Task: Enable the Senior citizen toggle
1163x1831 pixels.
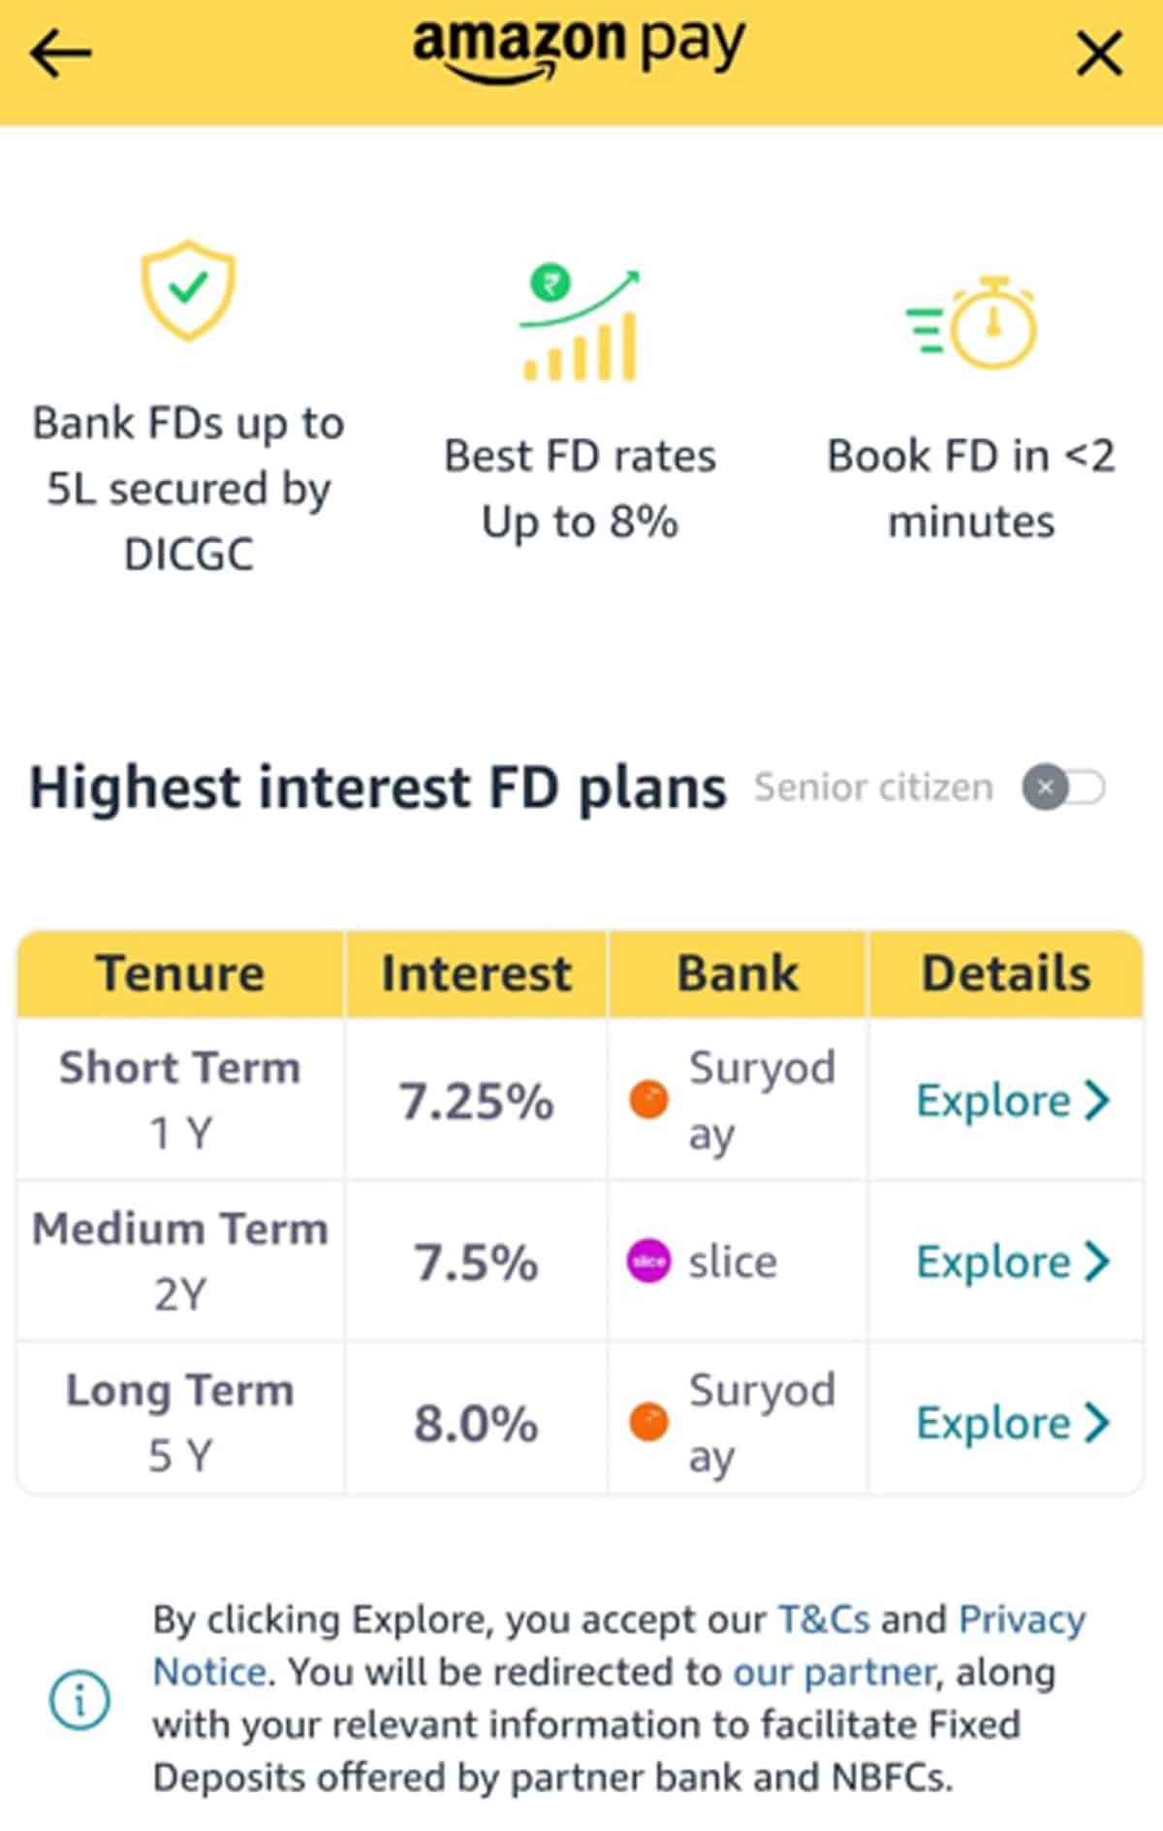Action: tap(1063, 787)
